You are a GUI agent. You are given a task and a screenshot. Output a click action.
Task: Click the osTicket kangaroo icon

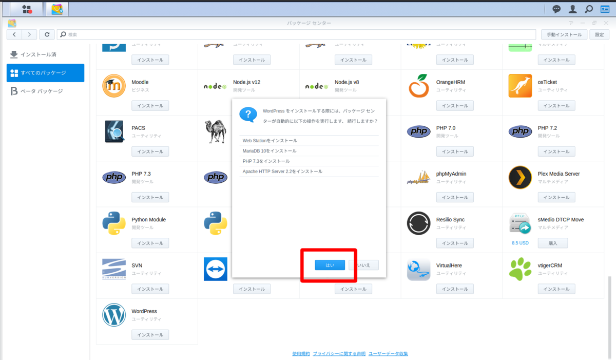point(520,86)
